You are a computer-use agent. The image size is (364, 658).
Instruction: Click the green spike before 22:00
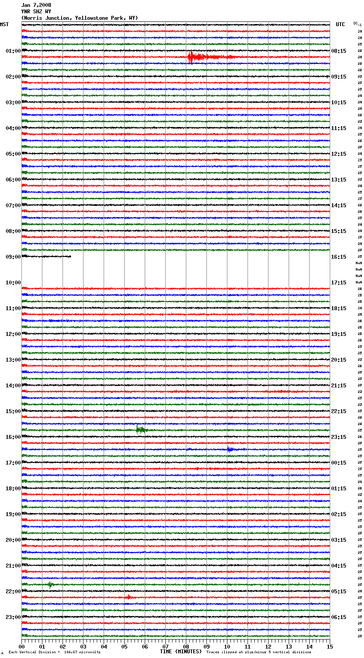tap(51, 584)
